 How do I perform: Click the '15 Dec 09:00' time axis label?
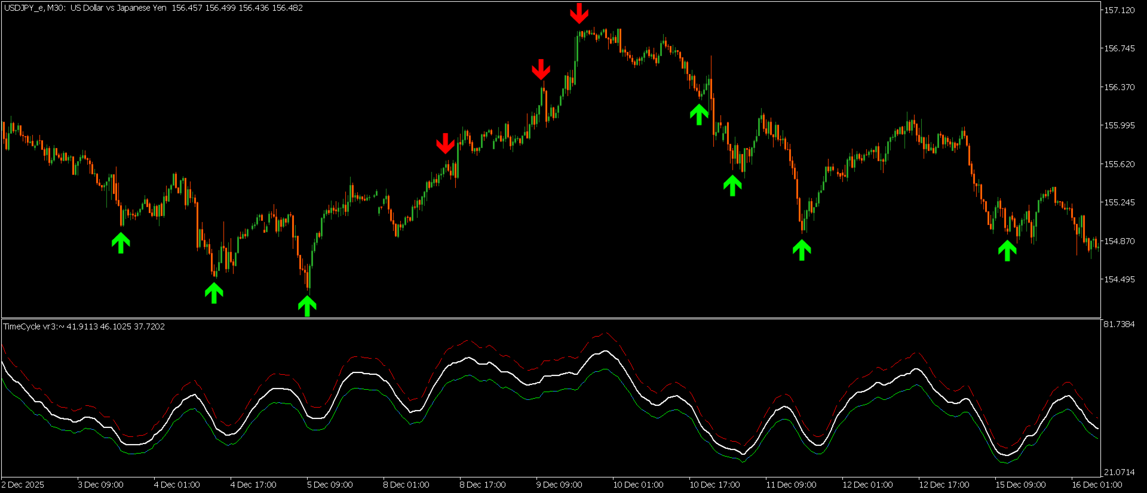pos(1020,485)
